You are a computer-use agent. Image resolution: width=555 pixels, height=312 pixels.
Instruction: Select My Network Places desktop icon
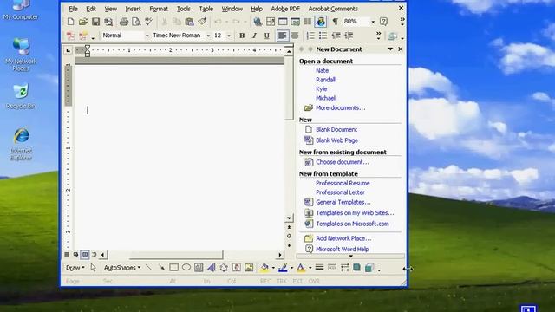click(x=21, y=54)
